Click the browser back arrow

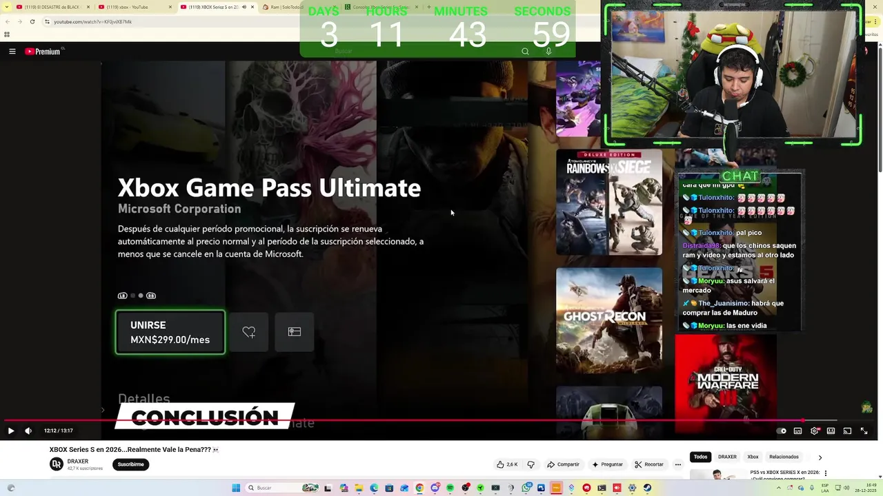coord(8,22)
